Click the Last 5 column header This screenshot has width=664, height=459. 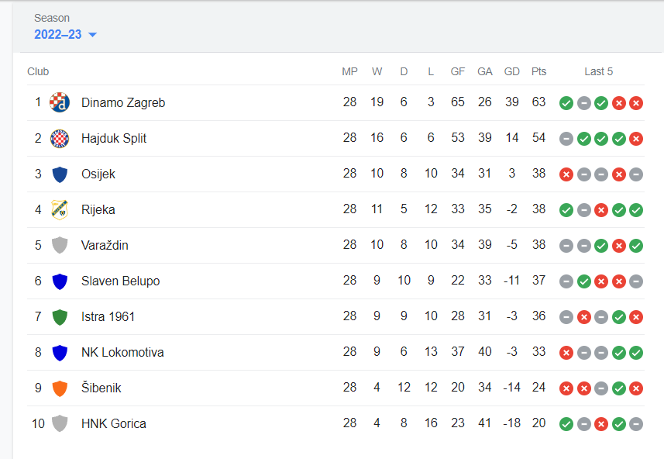[x=598, y=71]
